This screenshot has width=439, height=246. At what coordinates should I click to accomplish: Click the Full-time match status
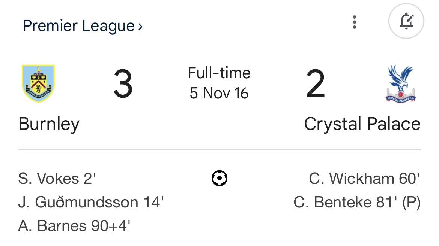219,73
